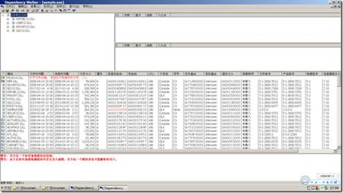This screenshot has height=193, width=343.
Task: Click module icon beside CABINET.DLL row
Action: tap(3, 145)
